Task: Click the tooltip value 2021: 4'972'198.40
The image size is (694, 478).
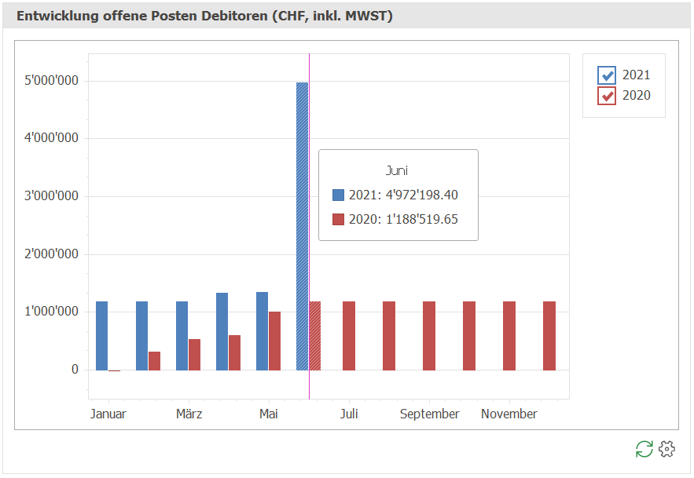Action: click(x=403, y=195)
